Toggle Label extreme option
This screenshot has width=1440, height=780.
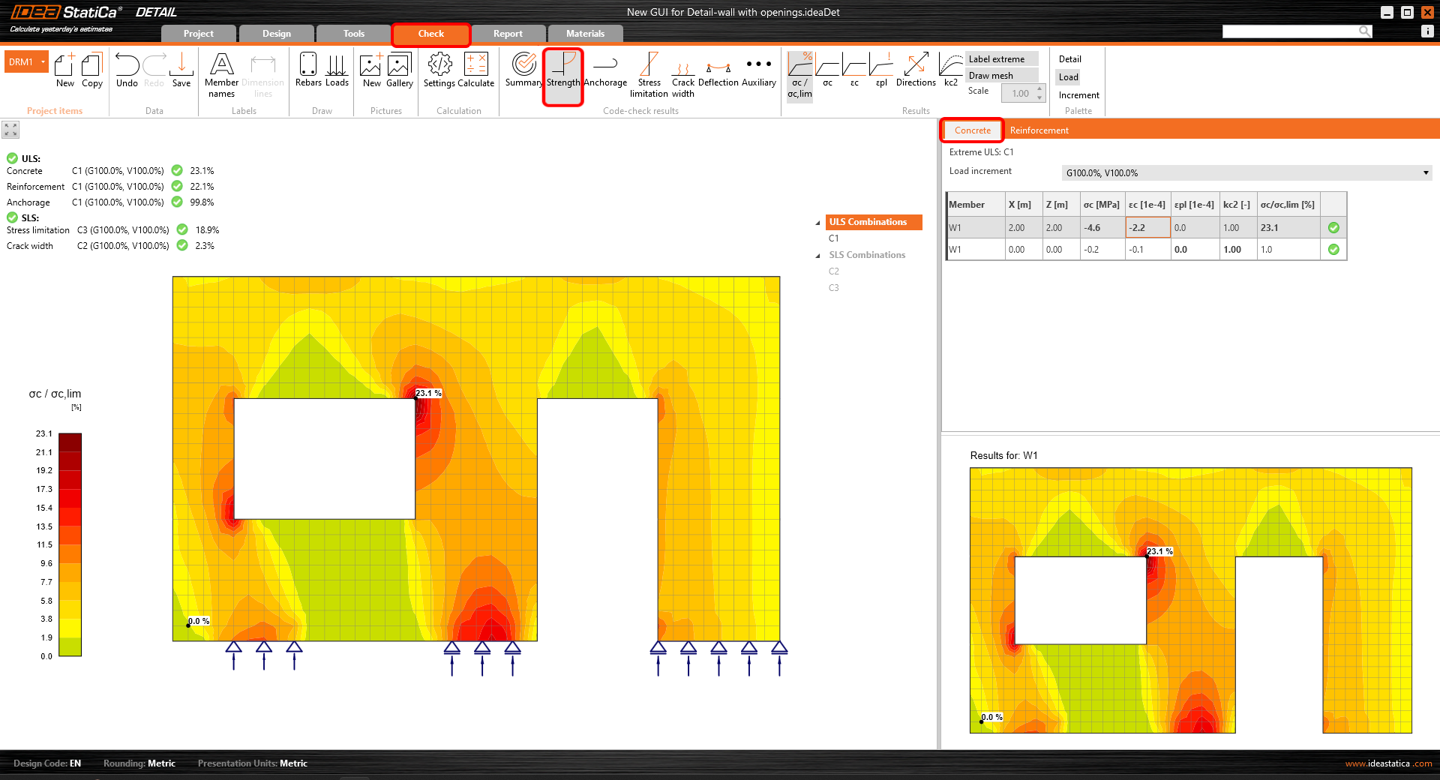coord(1000,59)
